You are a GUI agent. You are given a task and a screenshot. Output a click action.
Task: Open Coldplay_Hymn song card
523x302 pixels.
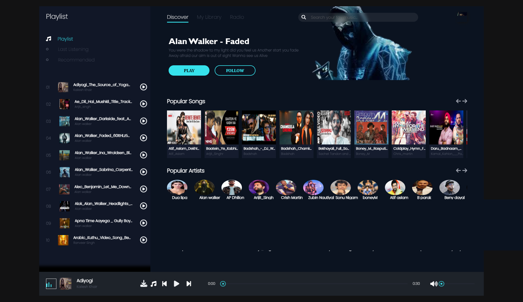tap(409, 134)
